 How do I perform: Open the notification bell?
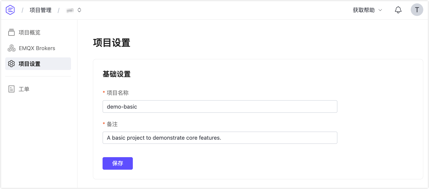pyautogui.click(x=398, y=10)
